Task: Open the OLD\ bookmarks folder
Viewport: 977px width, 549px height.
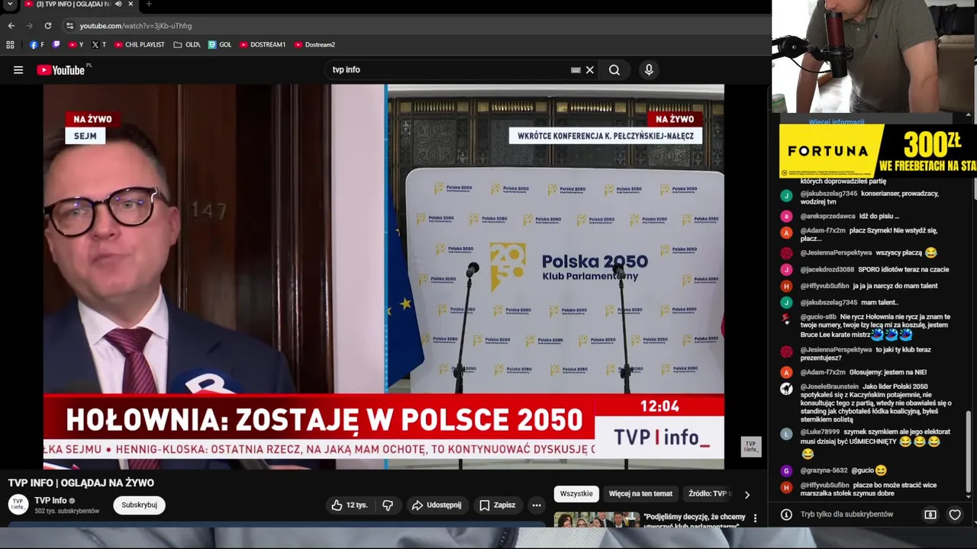Action: click(187, 45)
